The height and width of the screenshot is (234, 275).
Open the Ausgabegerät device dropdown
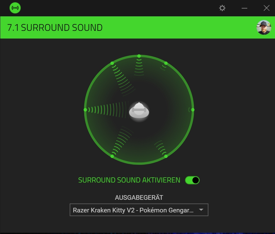click(x=139, y=209)
